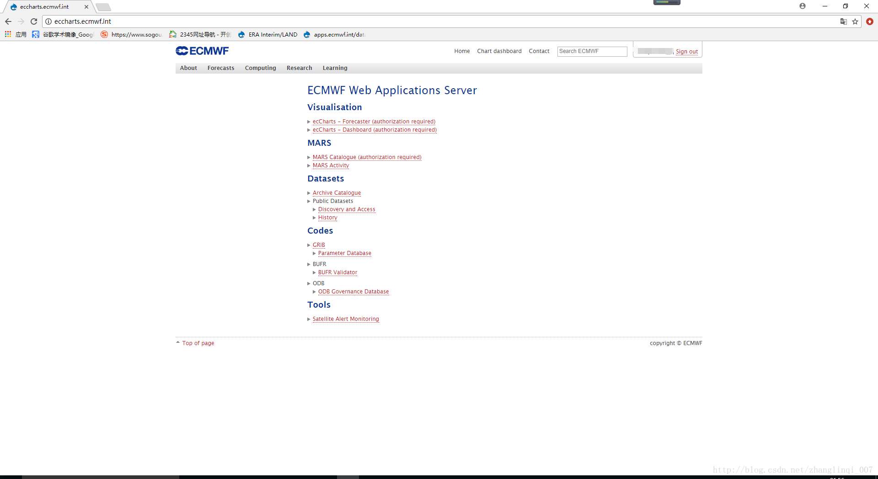Bookmark this page with the star icon
Viewport: 878px width, 479px height.
[855, 21]
